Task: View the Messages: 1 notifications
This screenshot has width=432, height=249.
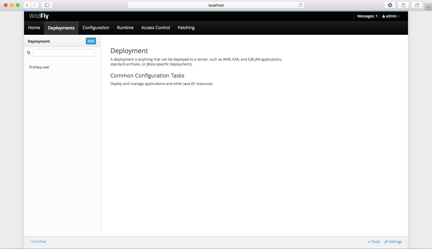Action: [x=367, y=16]
